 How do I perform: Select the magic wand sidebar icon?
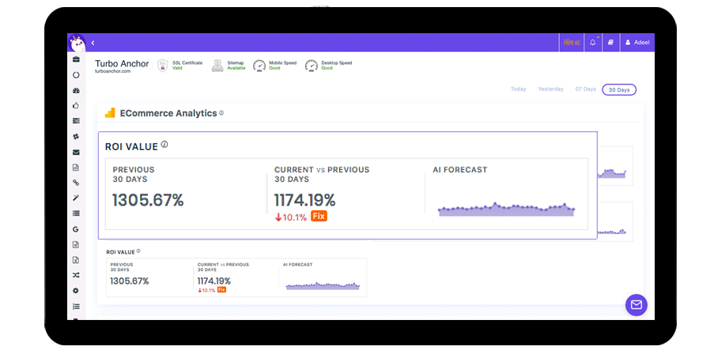click(x=76, y=198)
